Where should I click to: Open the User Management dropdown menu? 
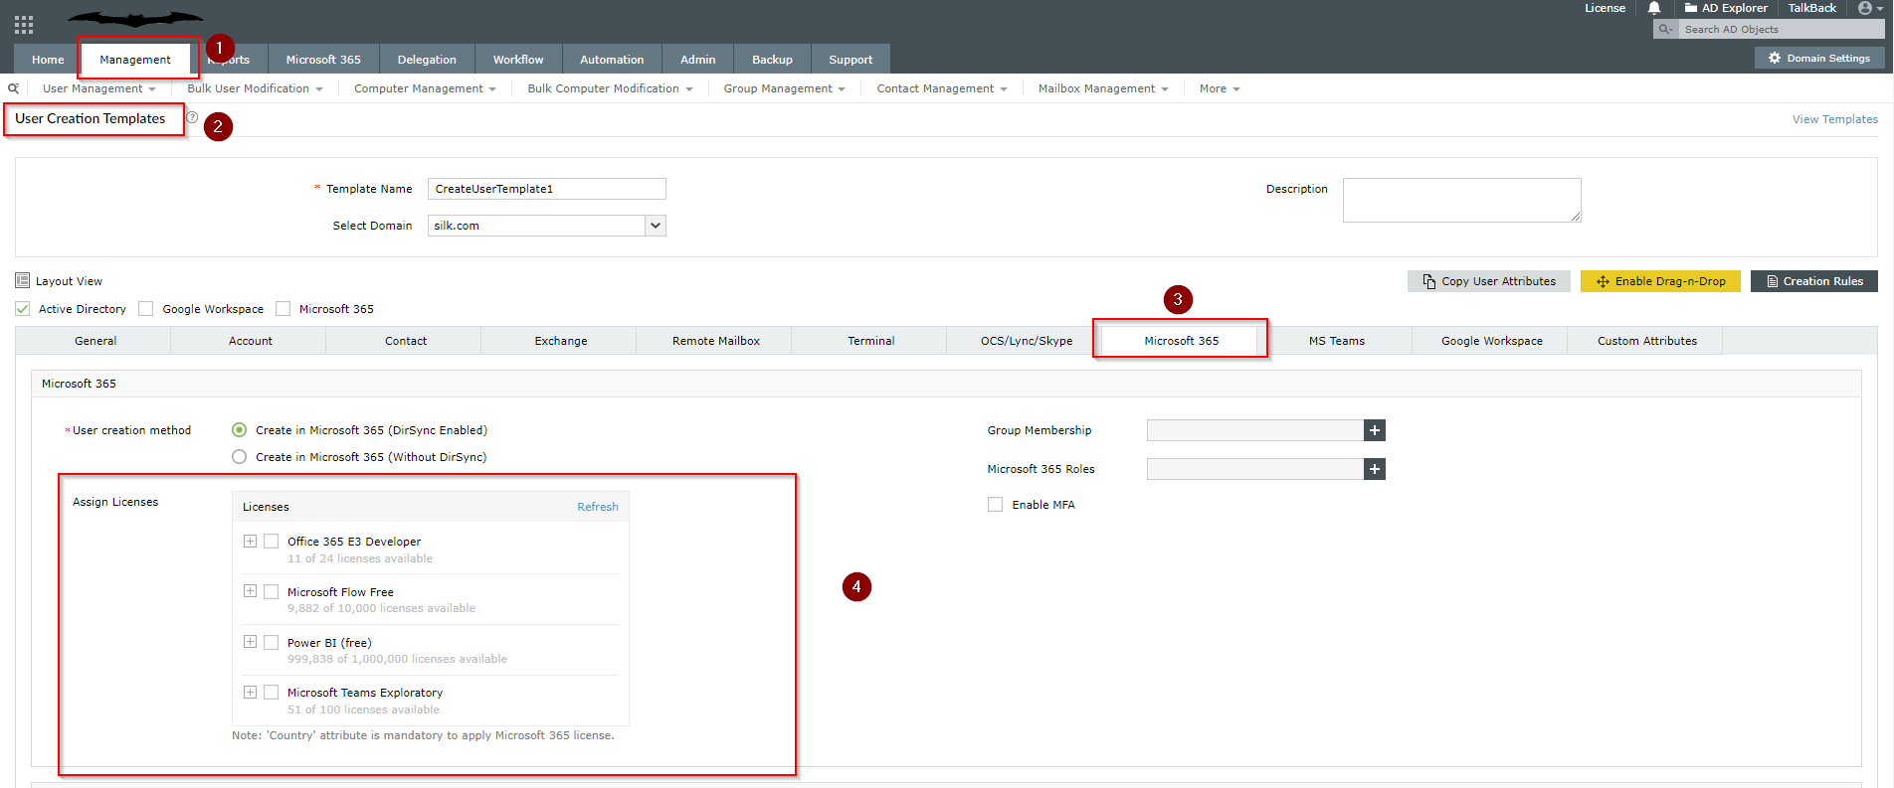click(x=98, y=88)
